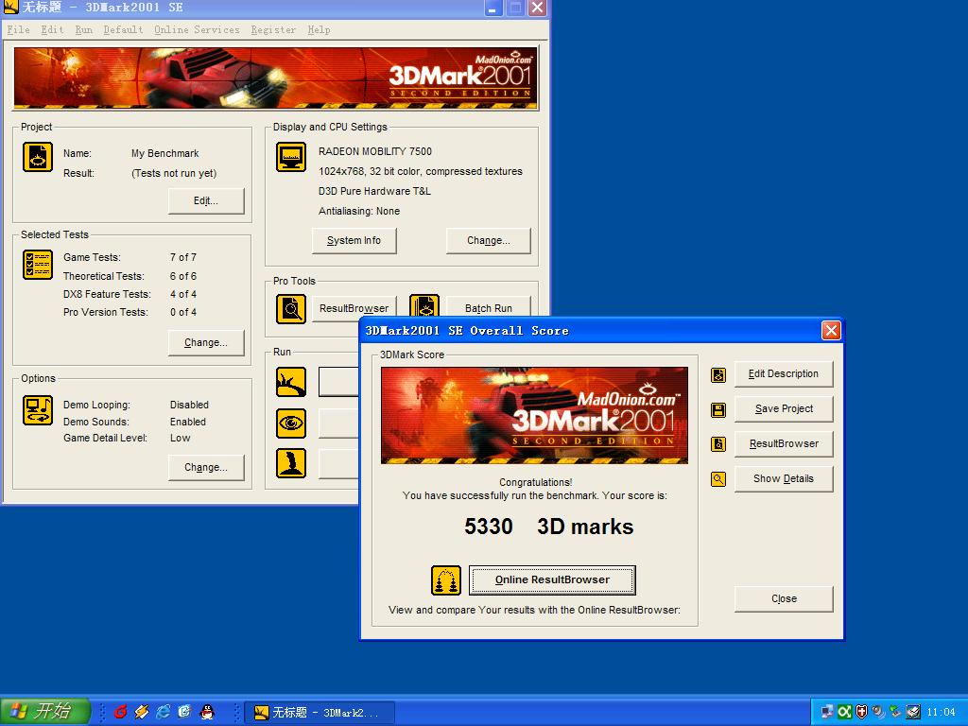Click the floppy disk icon beside Save Project
The image size is (968, 726).
(x=718, y=410)
